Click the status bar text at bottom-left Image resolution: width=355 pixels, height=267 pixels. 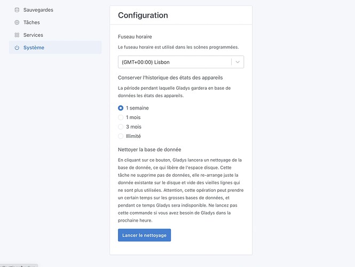tap(19, 265)
